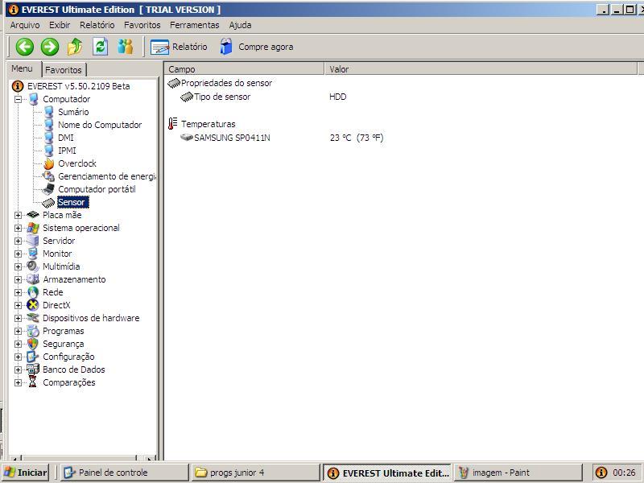Go up one level with folder arrow icon

coord(75,47)
